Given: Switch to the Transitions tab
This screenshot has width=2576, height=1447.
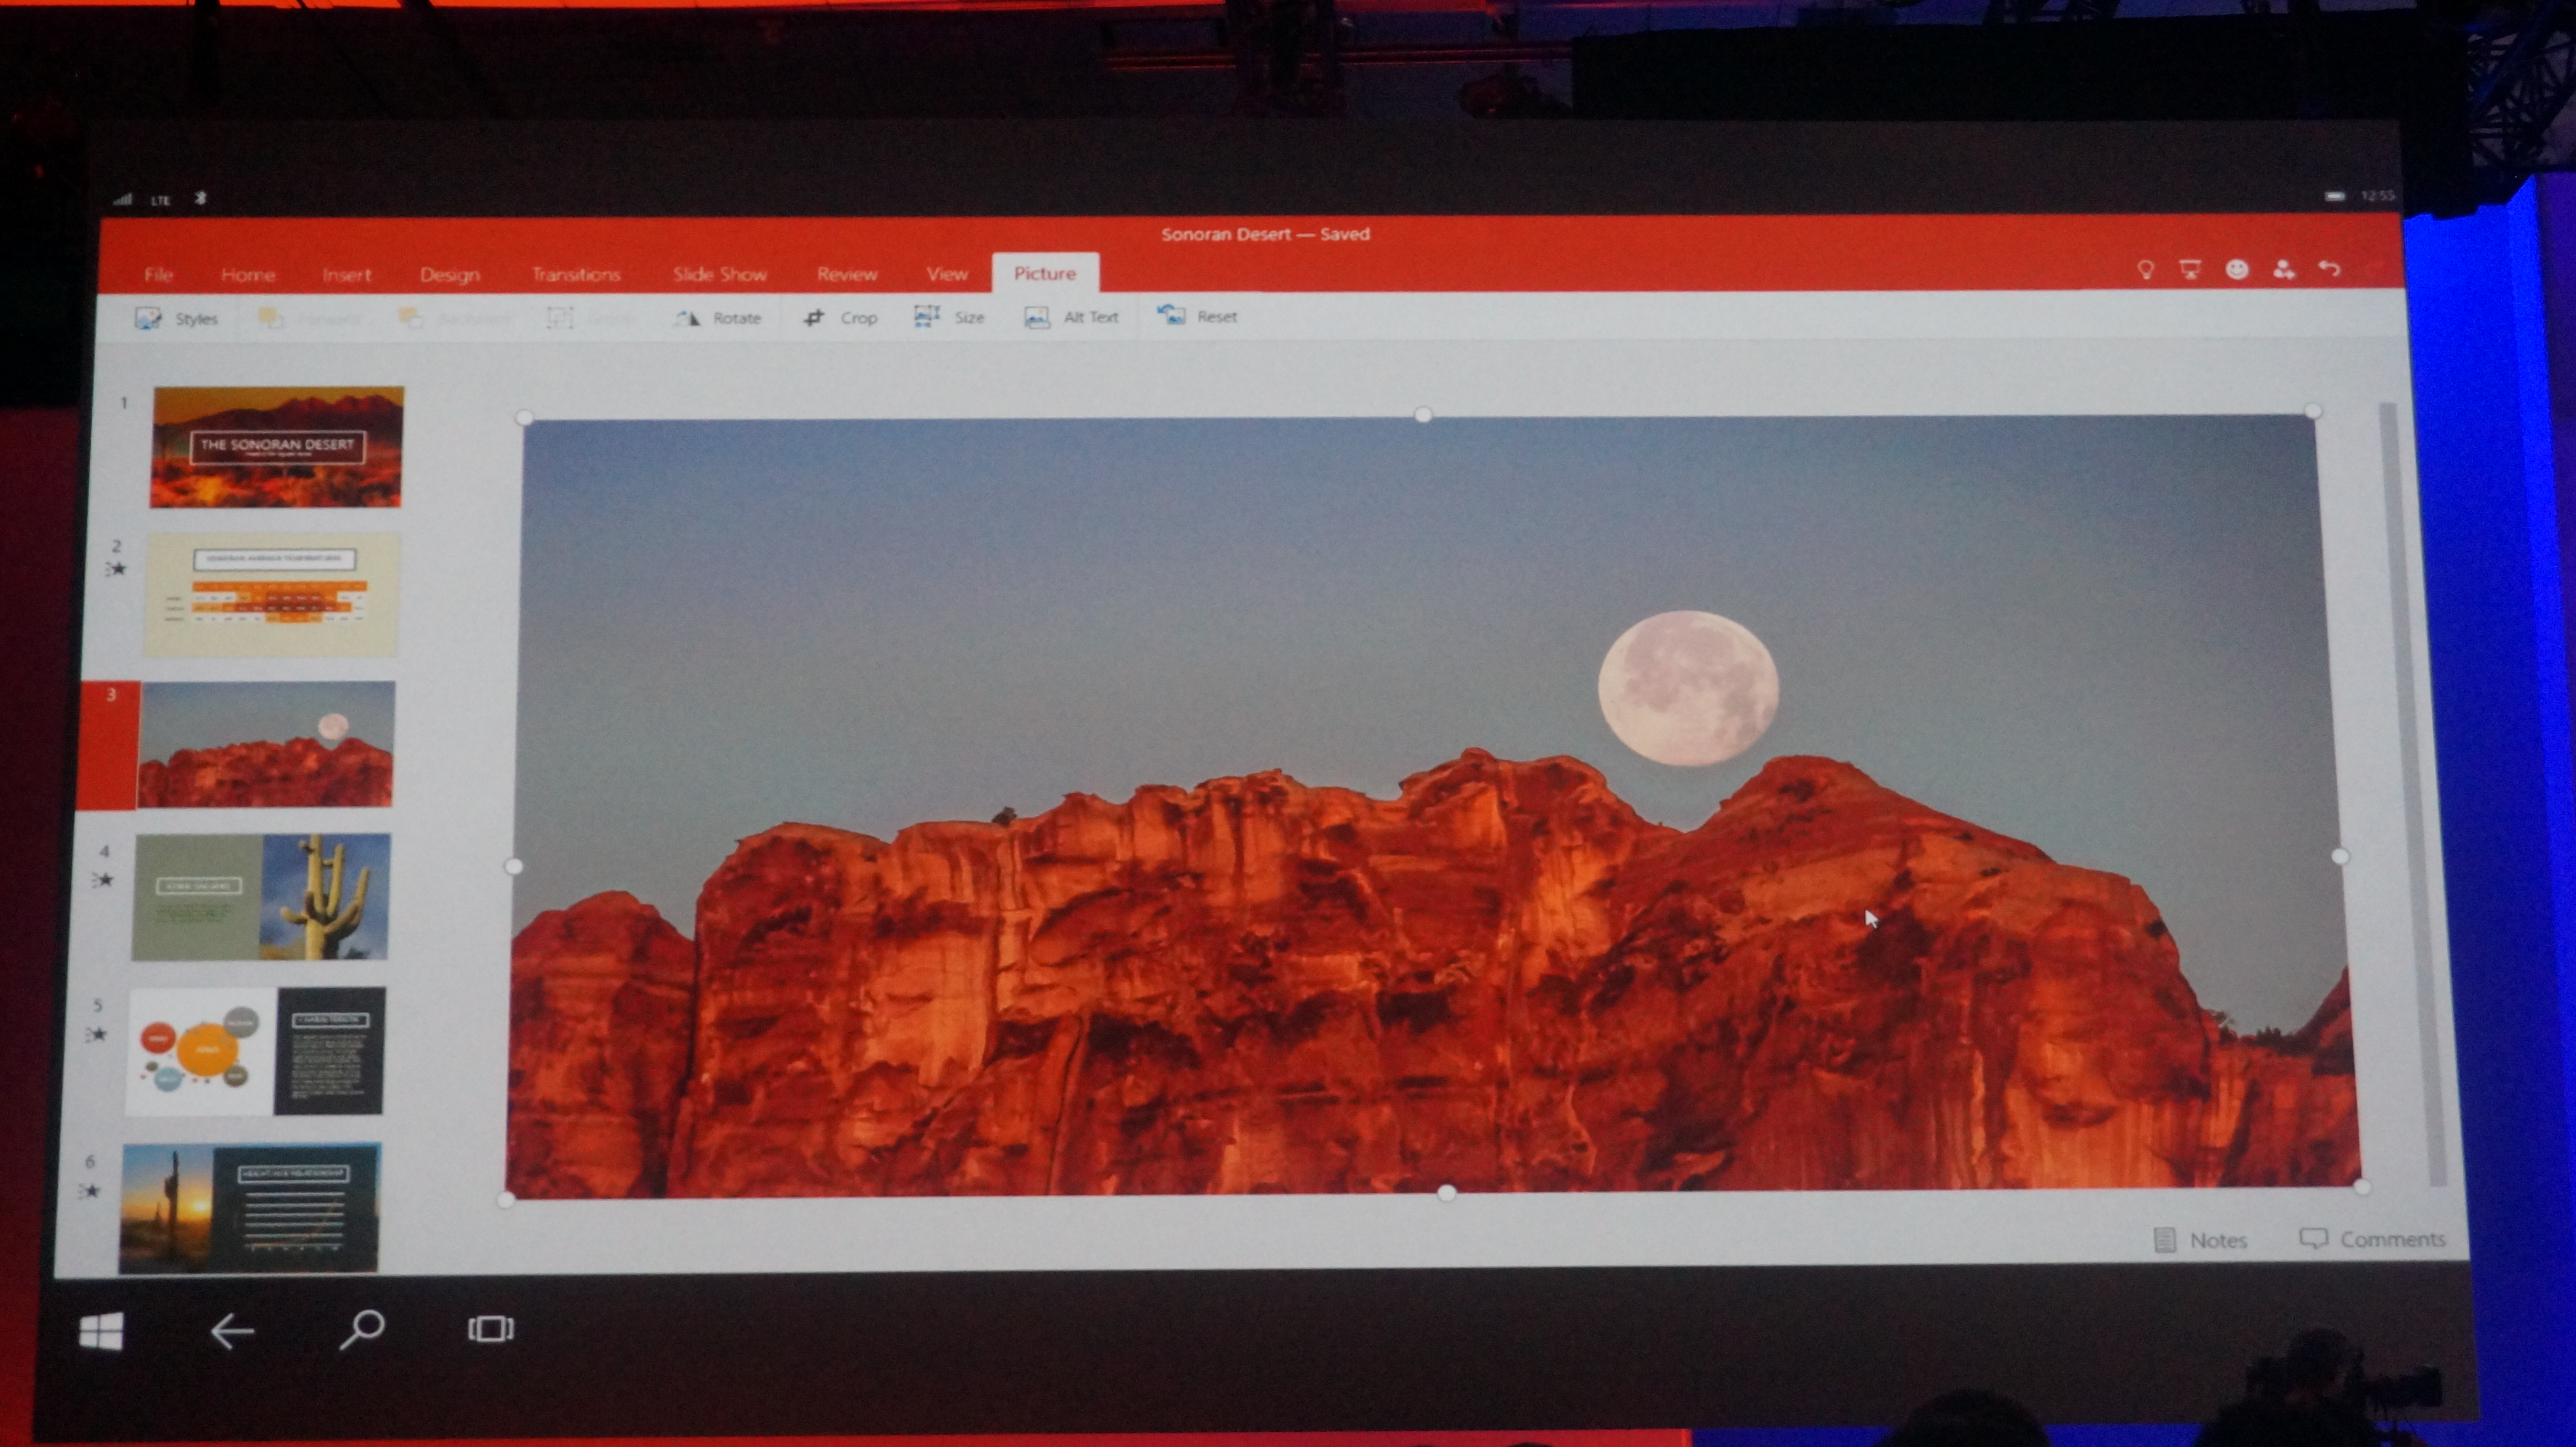Looking at the screenshot, I should [x=576, y=274].
